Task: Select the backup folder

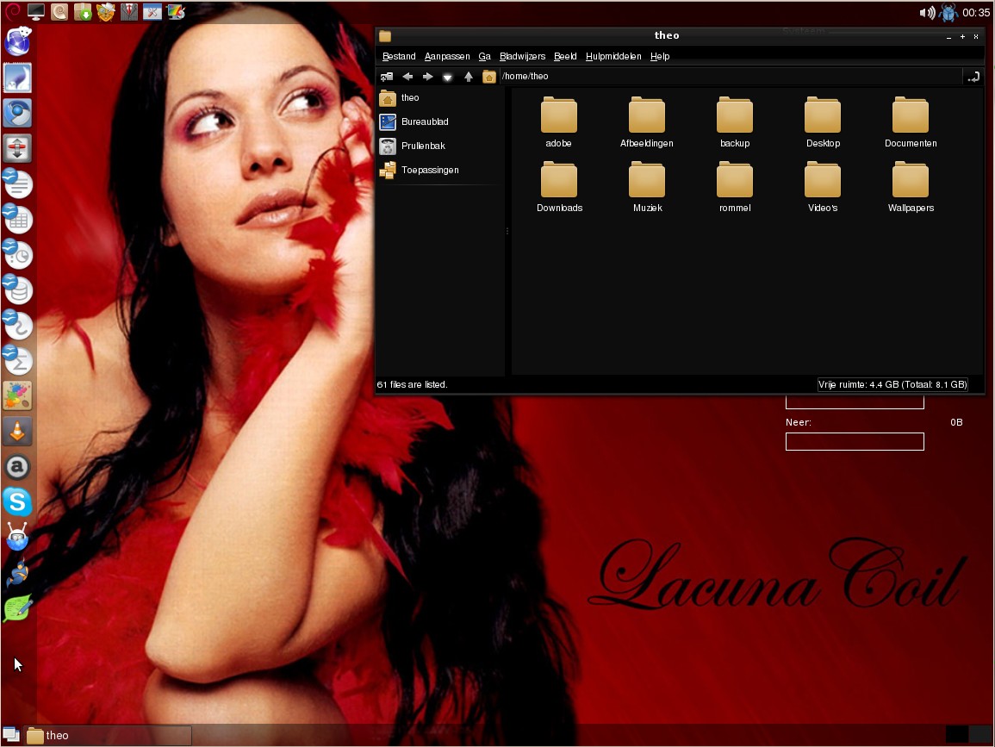Action: coord(735,122)
